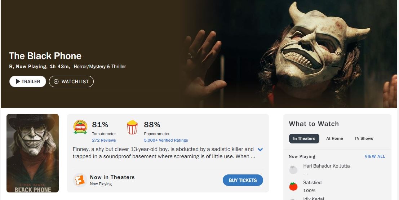Switch to the TV Shows tab
This screenshot has height=200, width=399.
364,138
